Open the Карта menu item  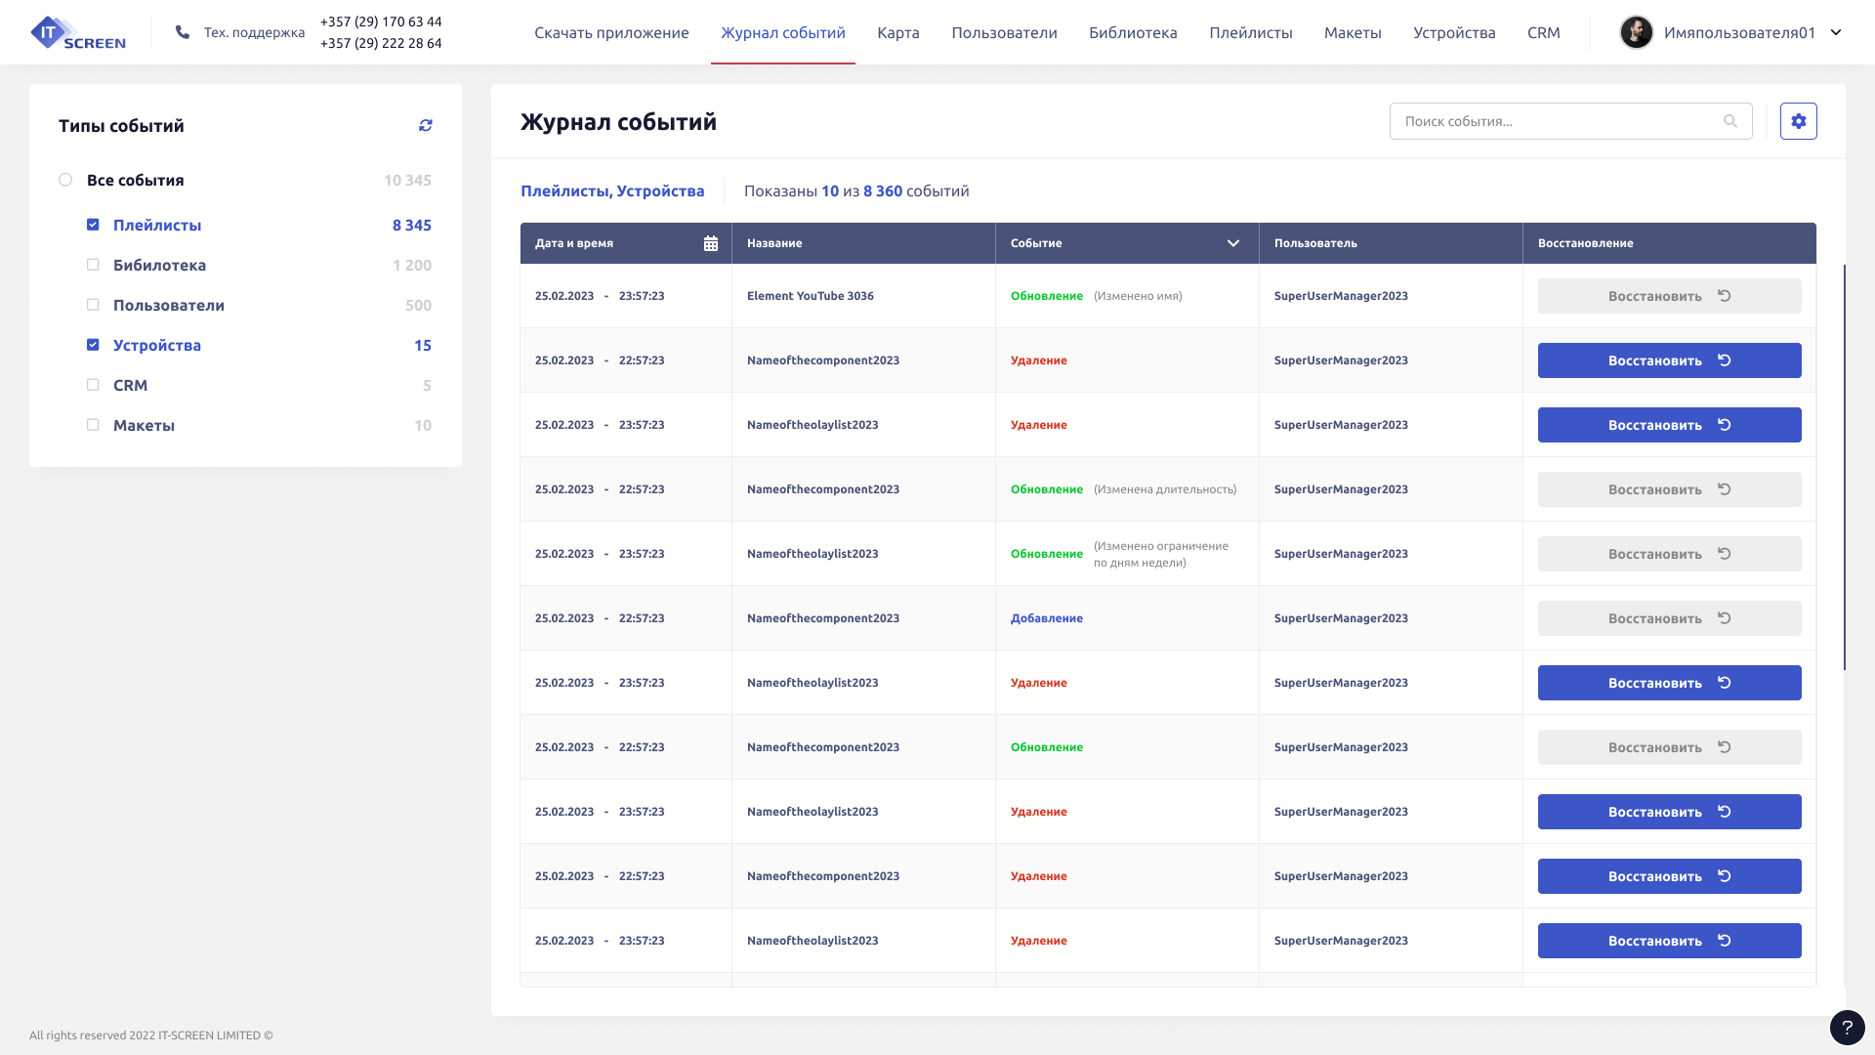coord(897,32)
